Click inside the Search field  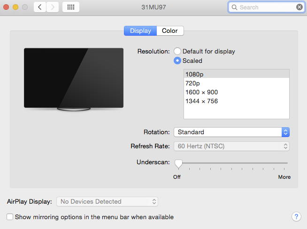[x=266, y=7]
